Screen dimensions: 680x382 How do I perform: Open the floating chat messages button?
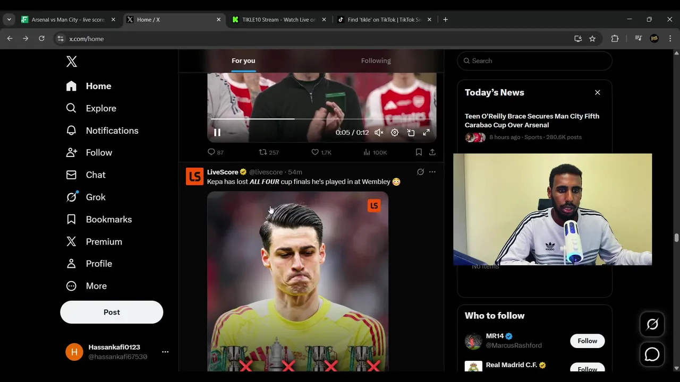click(652, 354)
